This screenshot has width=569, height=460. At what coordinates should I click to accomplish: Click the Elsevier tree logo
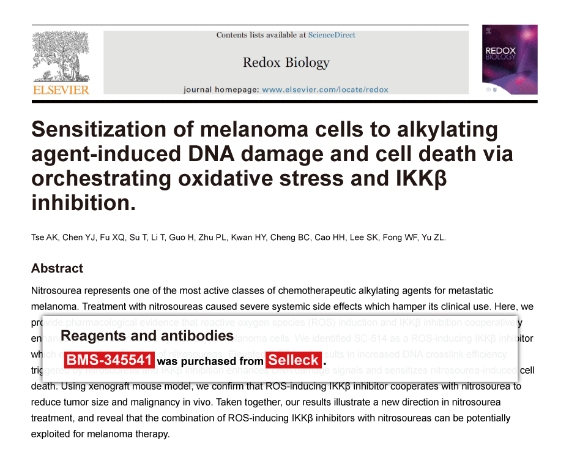60,56
